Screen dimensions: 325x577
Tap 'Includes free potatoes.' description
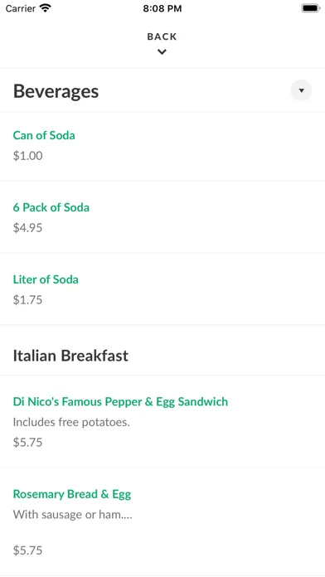71,422
